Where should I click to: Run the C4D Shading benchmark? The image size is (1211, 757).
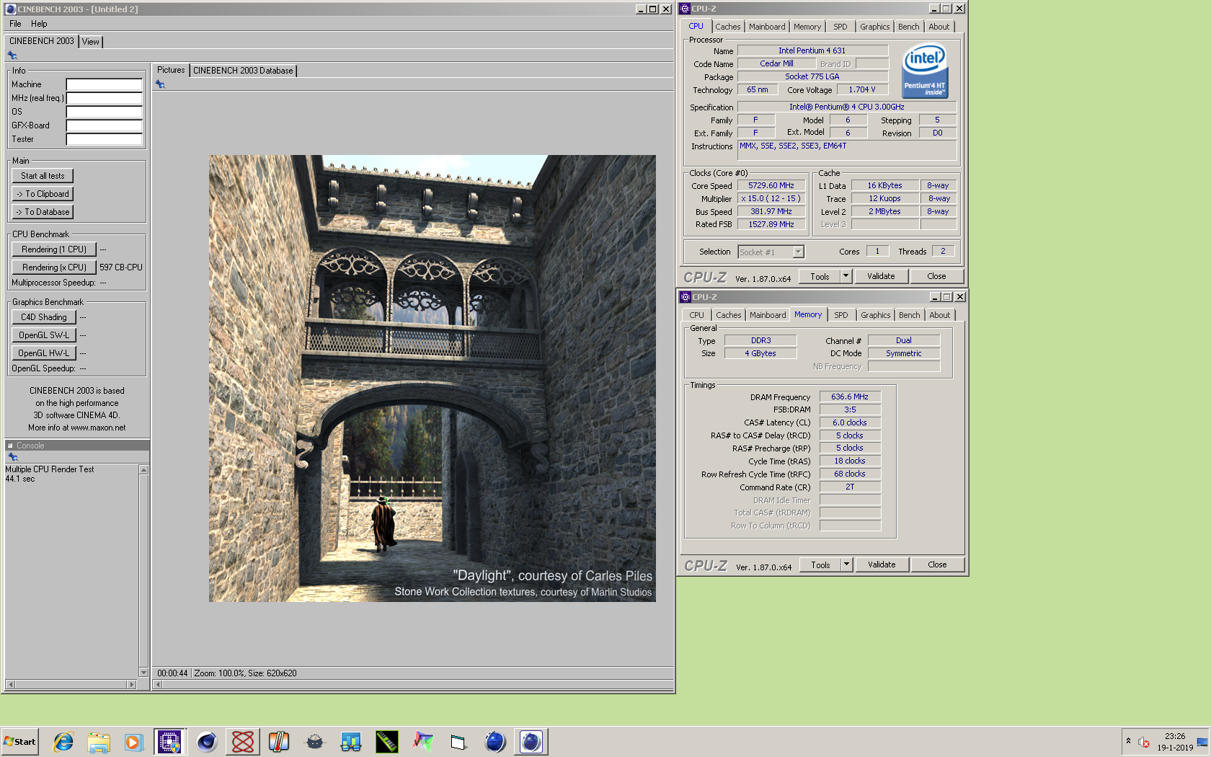click(44, 317)
